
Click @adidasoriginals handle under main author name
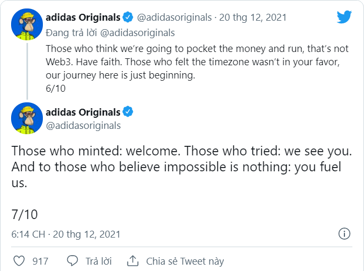click(83, 126)
